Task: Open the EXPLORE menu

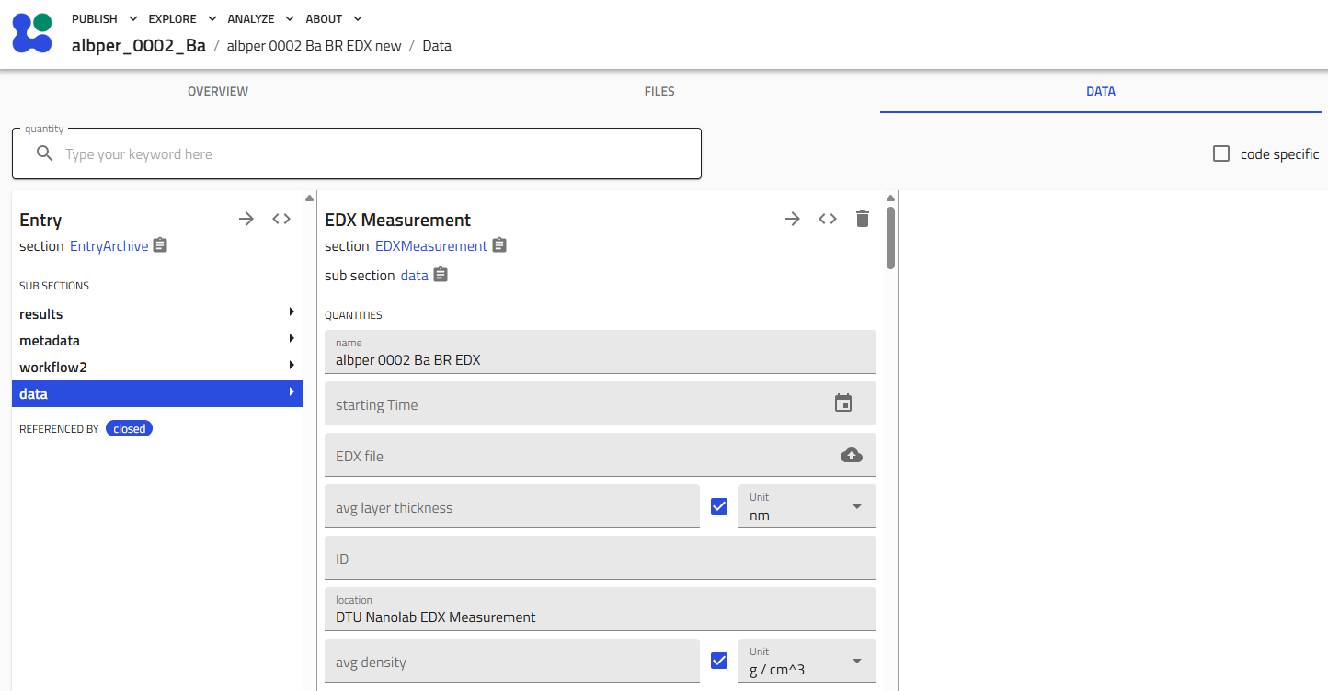Action: click(x=173, y=18)
